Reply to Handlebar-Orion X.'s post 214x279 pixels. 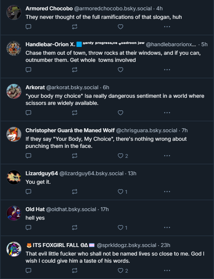pos(29,70)
